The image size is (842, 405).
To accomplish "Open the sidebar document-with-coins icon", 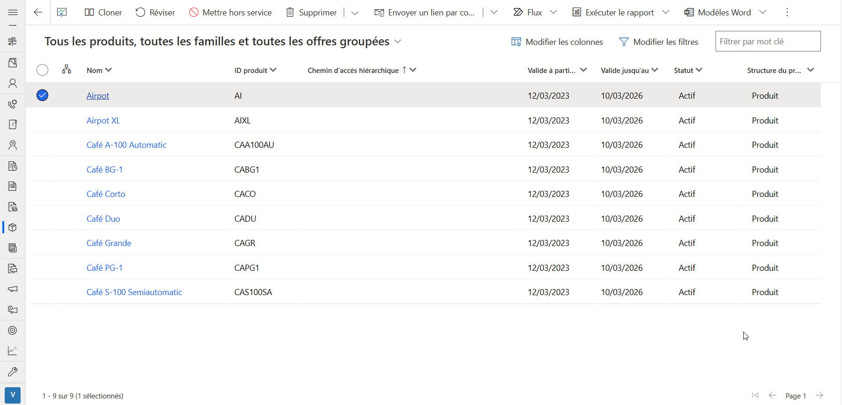I will [x=13, y=207].
